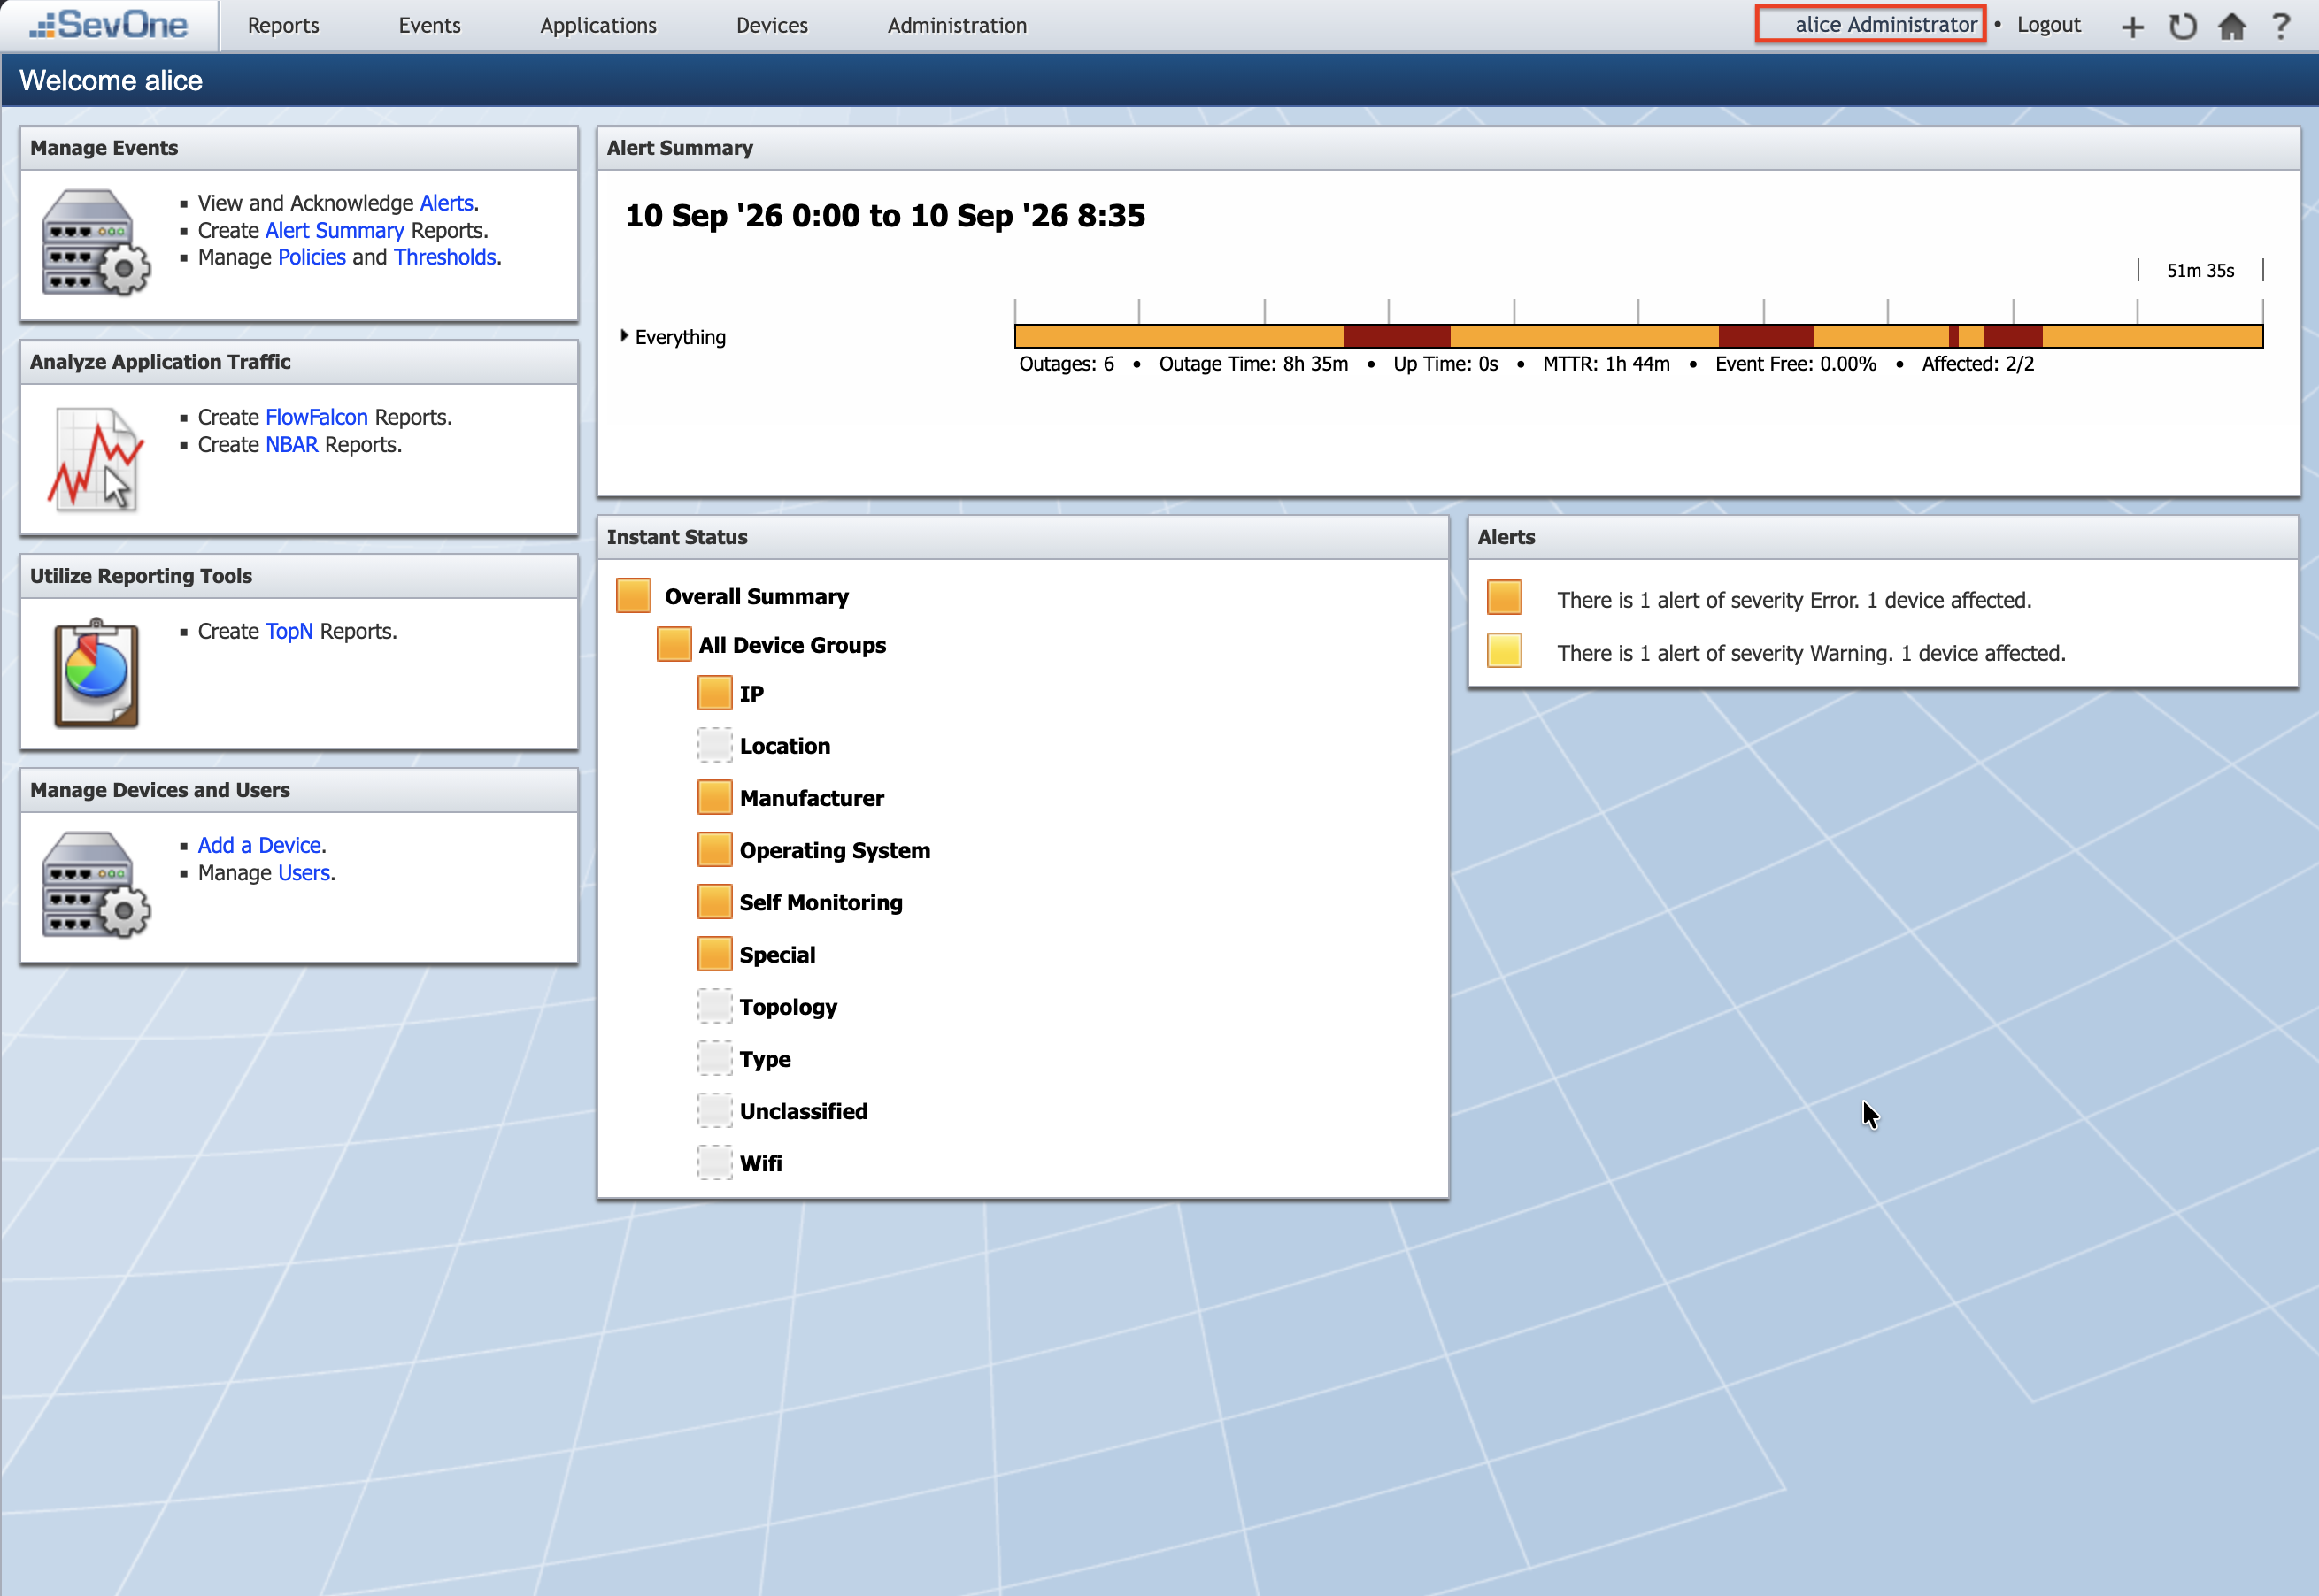Viewport: 2319px width, 1596px height.
Task: Open help with question mark icon
Action: coord(2281,26)
